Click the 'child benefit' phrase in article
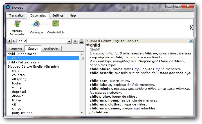 (101, 73)
